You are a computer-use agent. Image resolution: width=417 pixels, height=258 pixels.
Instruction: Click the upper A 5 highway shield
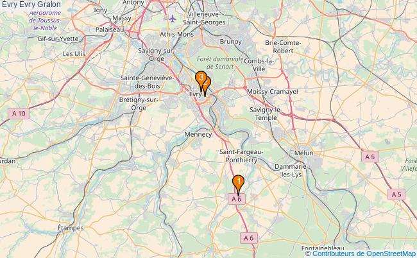370,157
